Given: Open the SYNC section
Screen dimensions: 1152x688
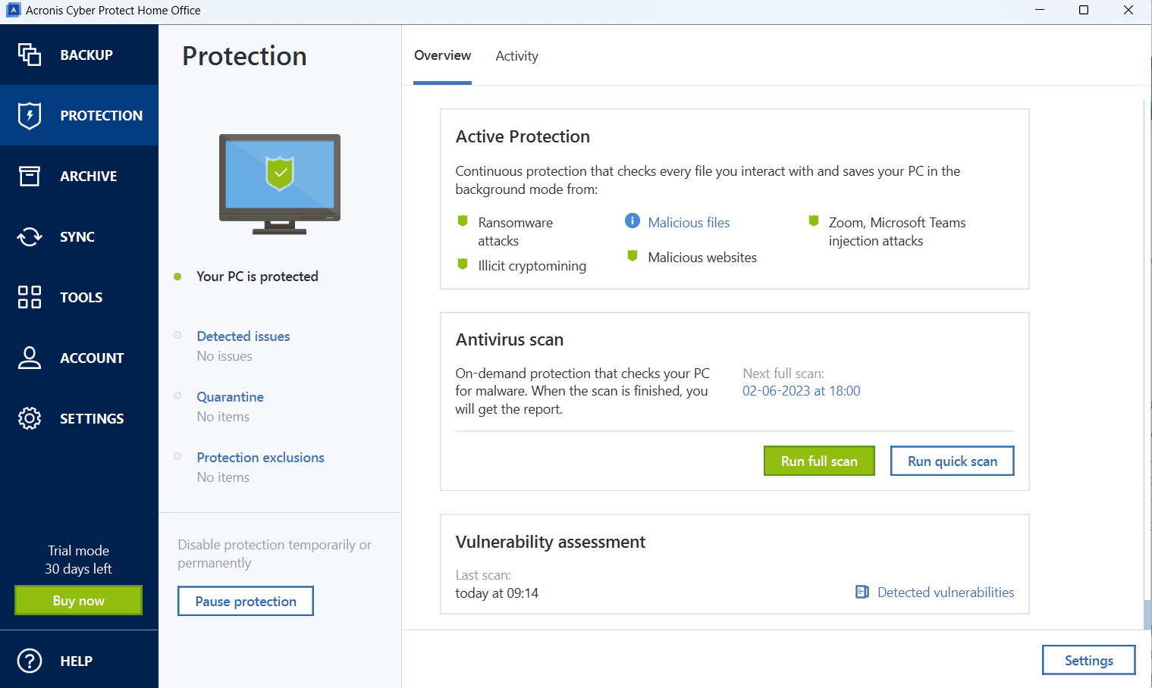Looking at the screenshot, I should click(x=79, y=236).
